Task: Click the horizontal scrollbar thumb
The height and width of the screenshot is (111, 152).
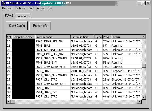Action: [x=13, y=102]
